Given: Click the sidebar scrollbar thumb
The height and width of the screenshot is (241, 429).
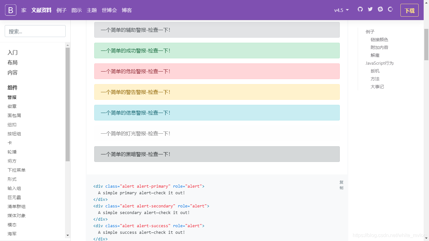Looking at the screenshot, I should click(68, 104).
